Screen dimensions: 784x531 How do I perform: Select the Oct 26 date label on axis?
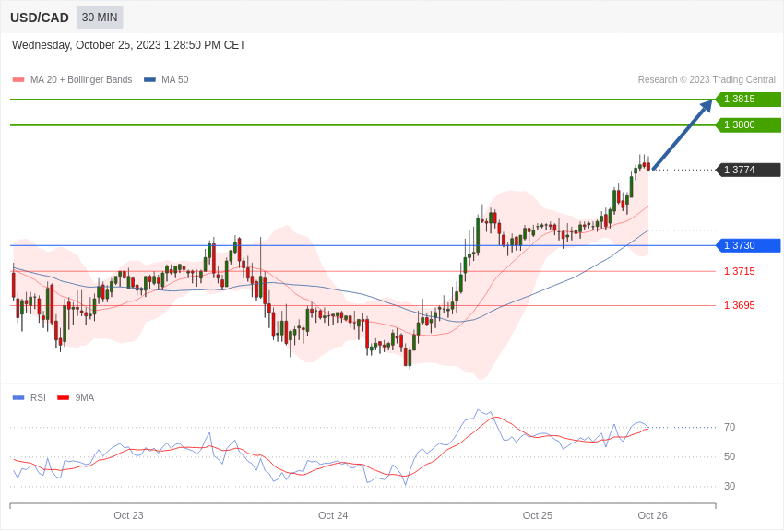[x=652, y=515]
